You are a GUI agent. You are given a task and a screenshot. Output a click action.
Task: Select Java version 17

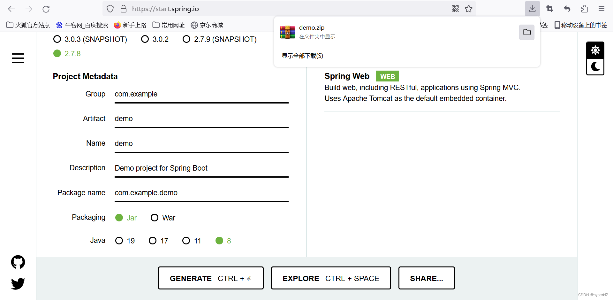158,241
